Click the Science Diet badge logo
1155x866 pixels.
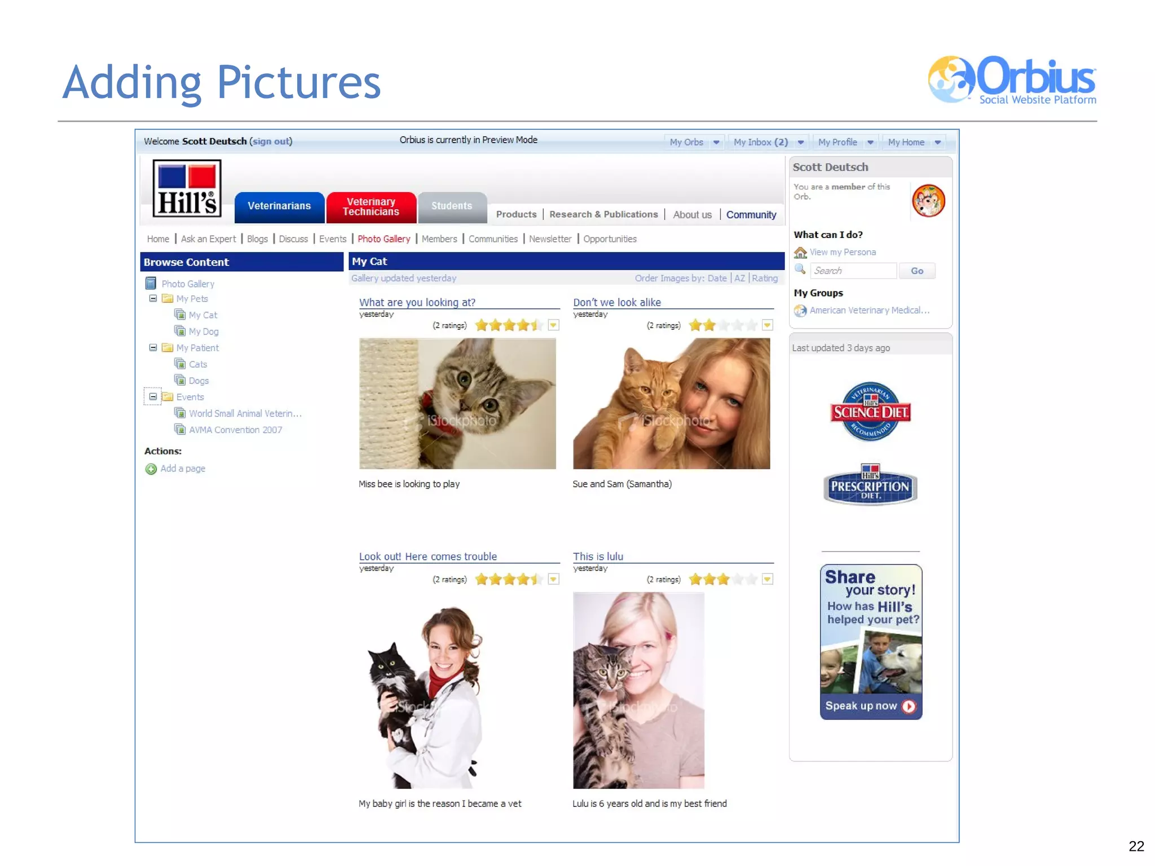[x=870, y=411]
